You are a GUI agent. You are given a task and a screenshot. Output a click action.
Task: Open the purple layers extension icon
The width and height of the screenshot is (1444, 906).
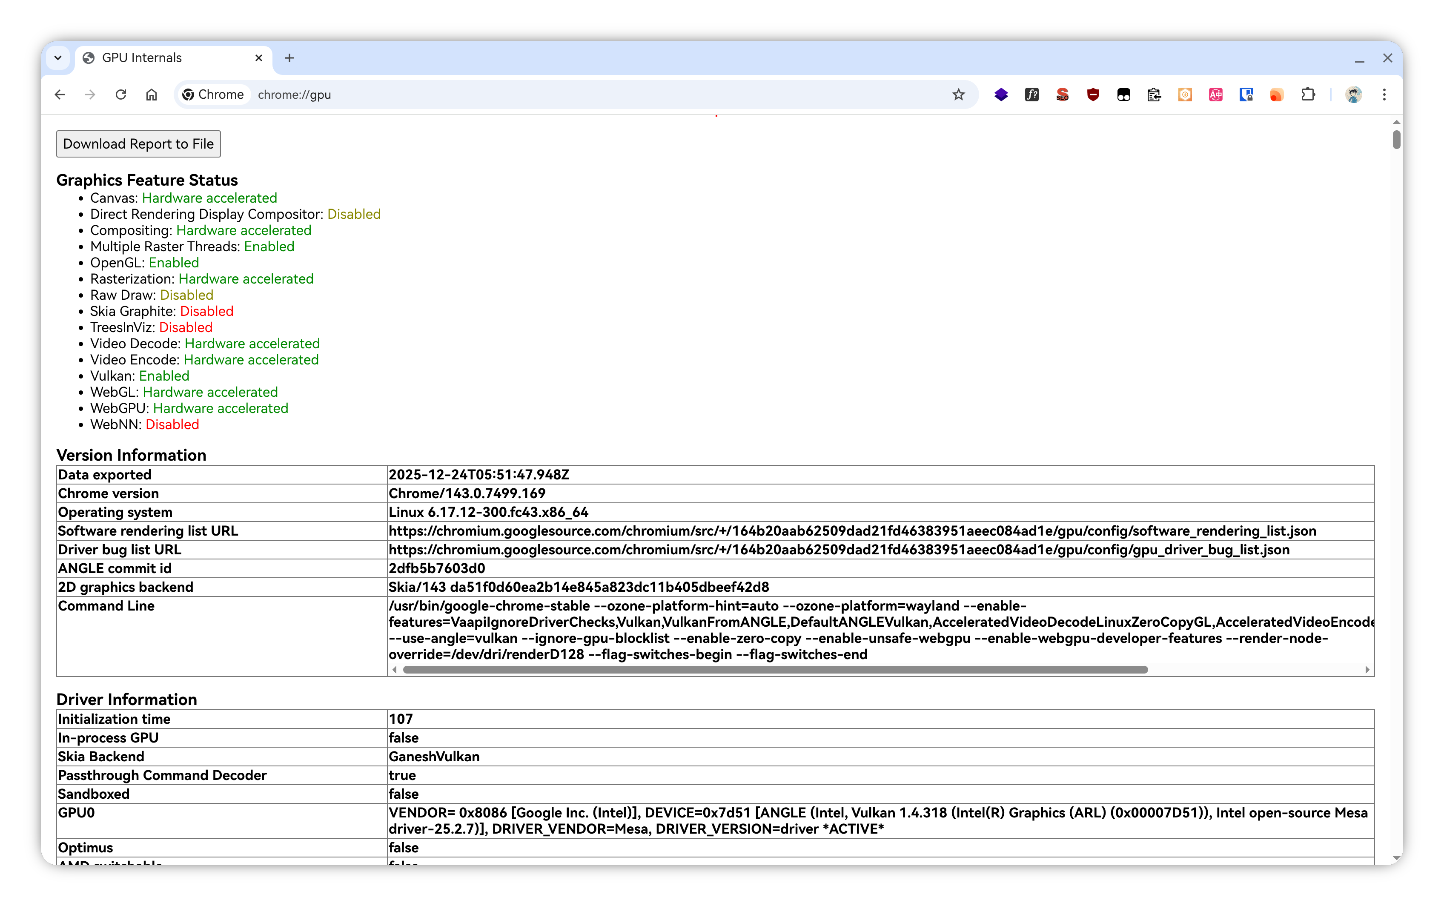(x=1000, y=95)
